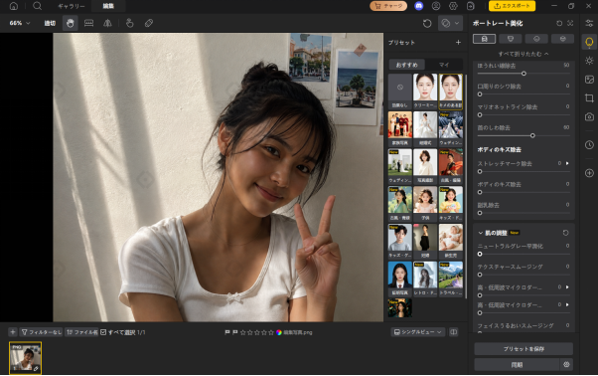Open sync settings gear icon
598x376 pixels.
point(566,365)
